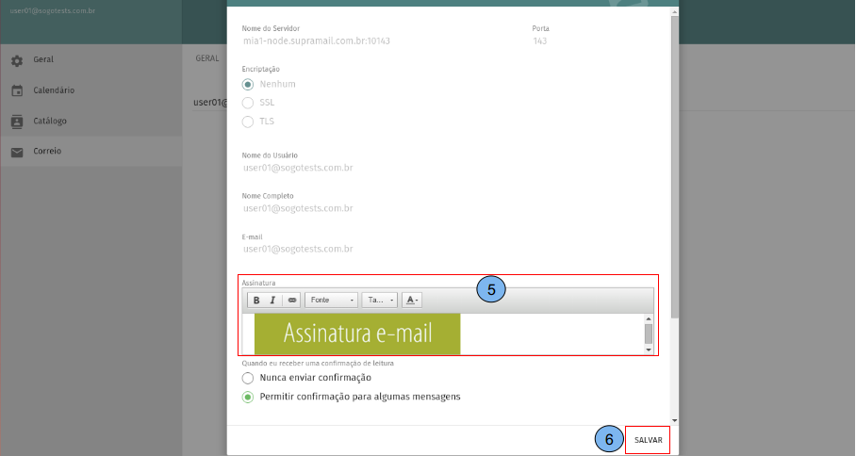Select TLS encryption
Screen dimensions: 856x456
click(248, 122)
